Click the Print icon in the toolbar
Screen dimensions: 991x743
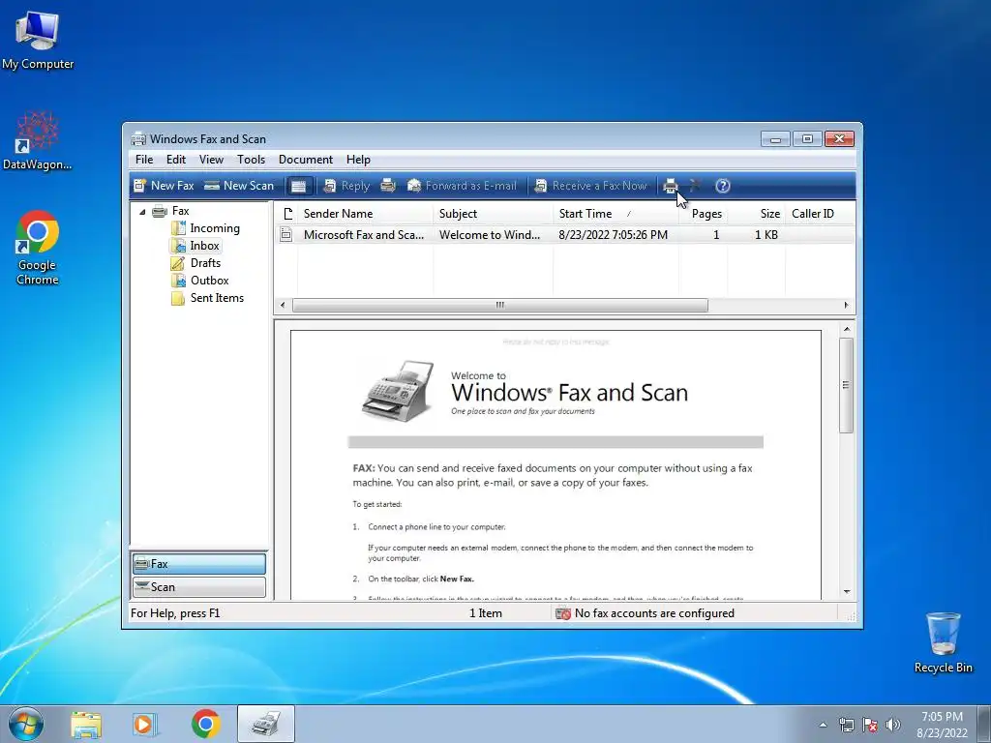point(671,186)
